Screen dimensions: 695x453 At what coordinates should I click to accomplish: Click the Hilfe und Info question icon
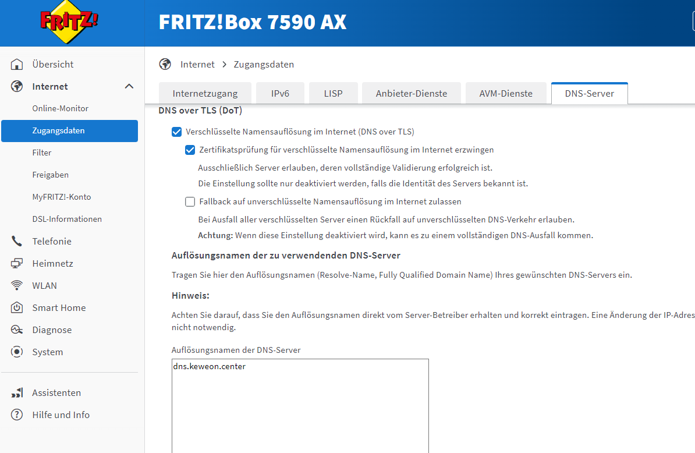[17, 415]
